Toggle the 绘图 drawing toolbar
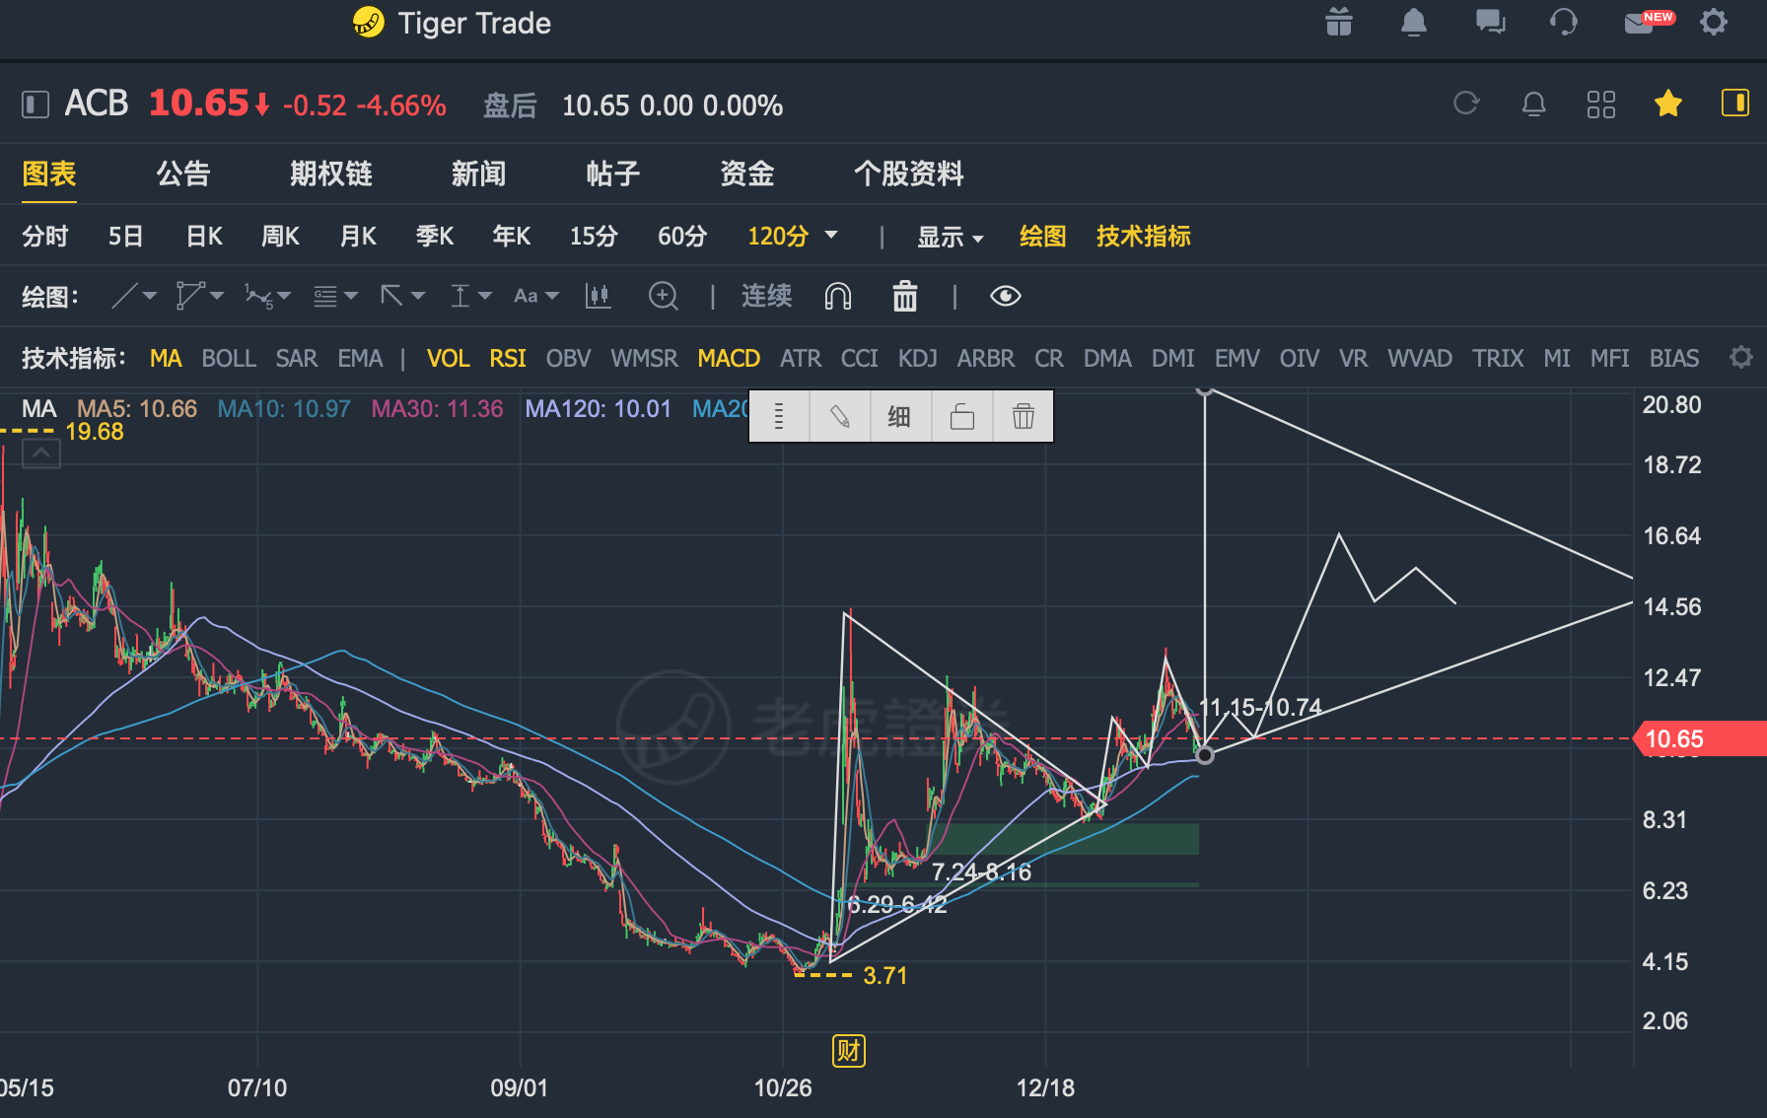 1042,236
